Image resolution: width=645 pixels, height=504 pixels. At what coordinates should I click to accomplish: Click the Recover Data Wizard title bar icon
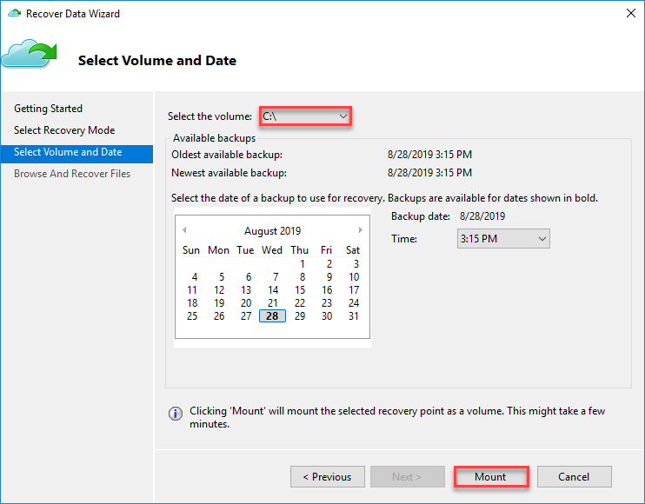[x=14, y=14]
